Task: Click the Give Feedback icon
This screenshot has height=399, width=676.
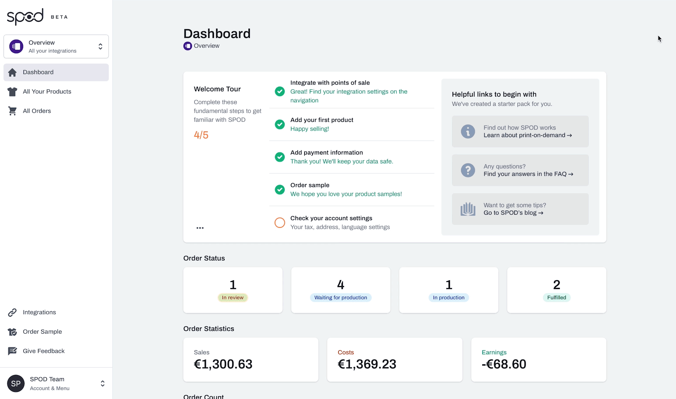Action: tap(12, 351)
